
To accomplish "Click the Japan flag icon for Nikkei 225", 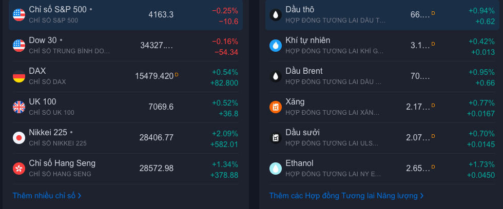I will [19, 138].
